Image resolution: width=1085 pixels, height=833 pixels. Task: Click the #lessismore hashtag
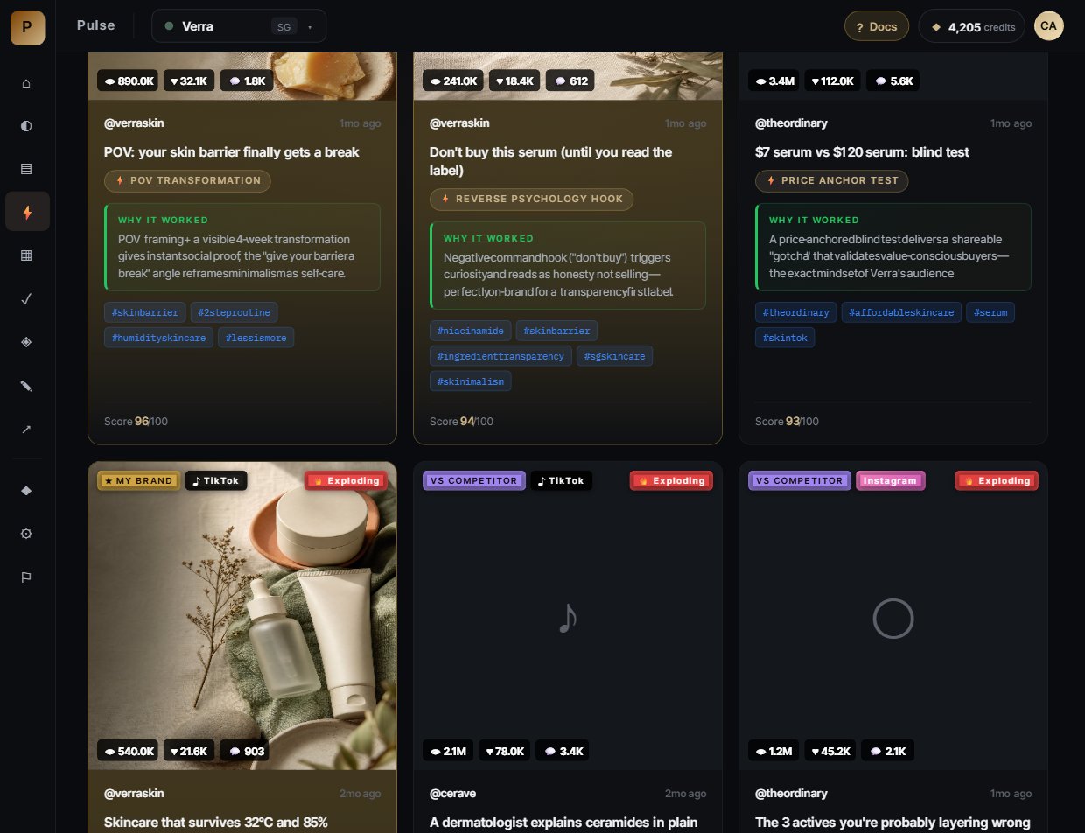coord(256,338)
